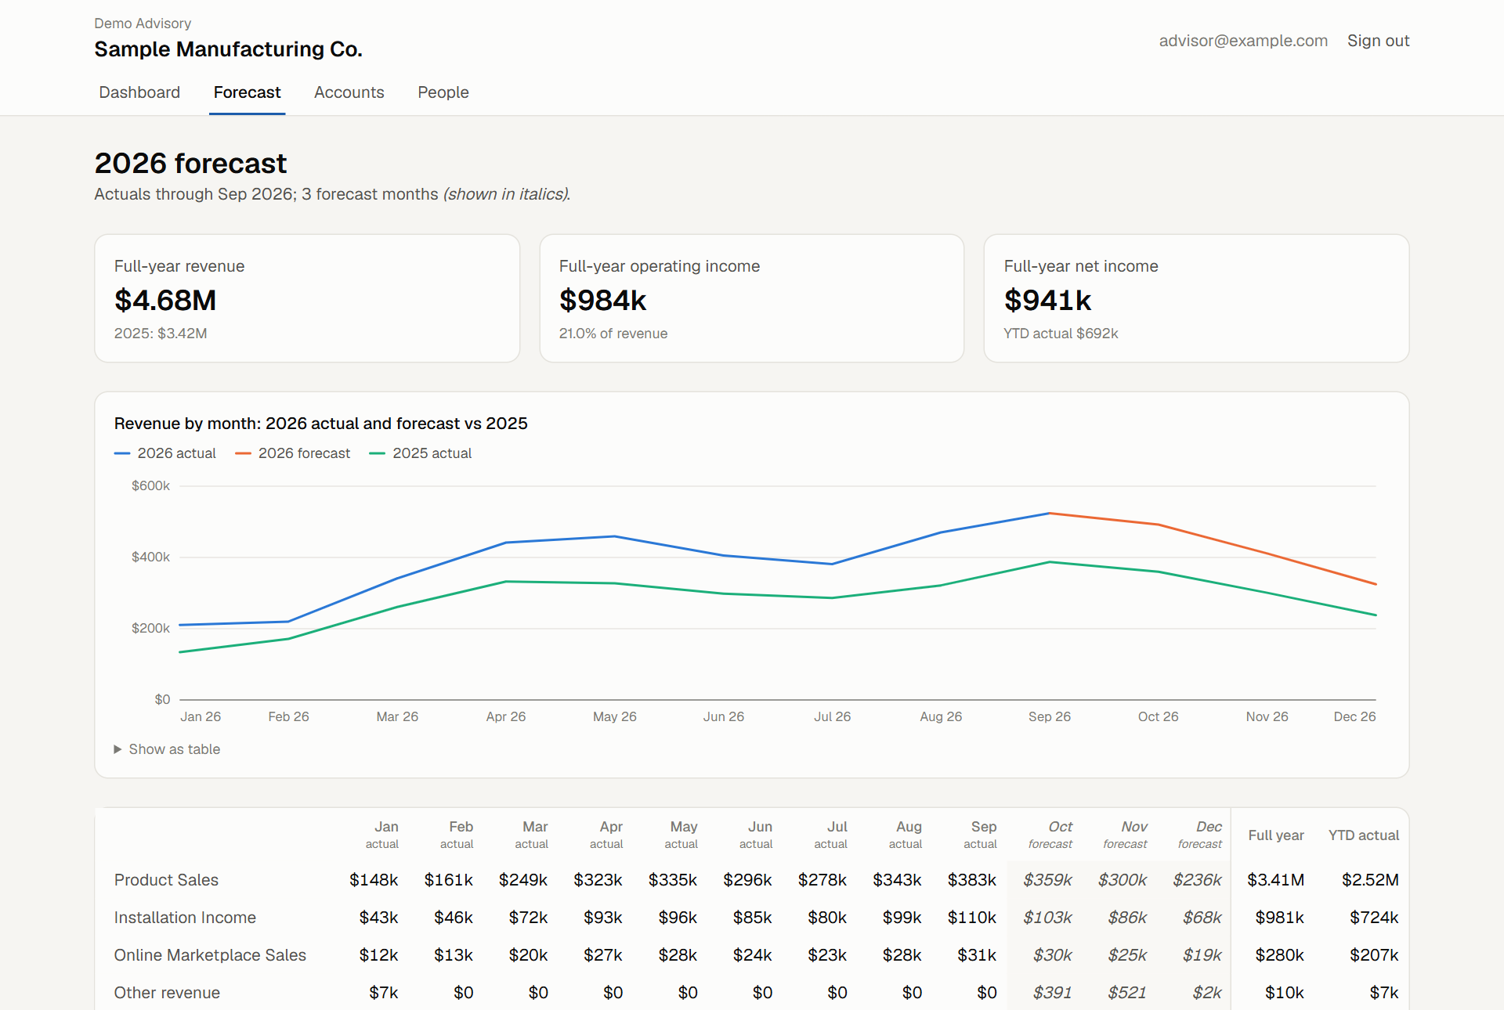Click the Sep actual column header

tap(980, 835)
